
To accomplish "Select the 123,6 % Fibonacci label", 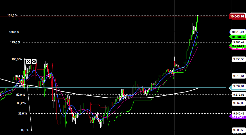I will pyautogui.click(x=15, y=42).
